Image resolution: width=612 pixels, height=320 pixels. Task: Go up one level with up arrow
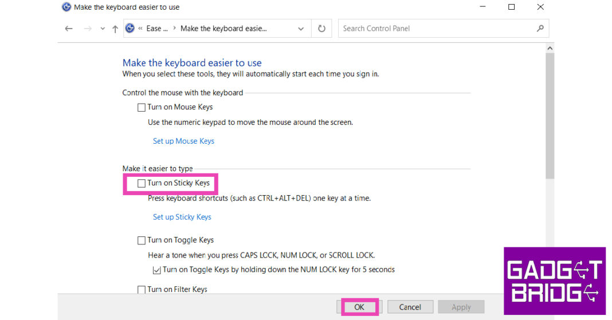pos(115,29)
